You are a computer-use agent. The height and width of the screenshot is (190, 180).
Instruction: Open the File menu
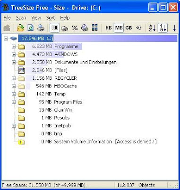point(7,18)
